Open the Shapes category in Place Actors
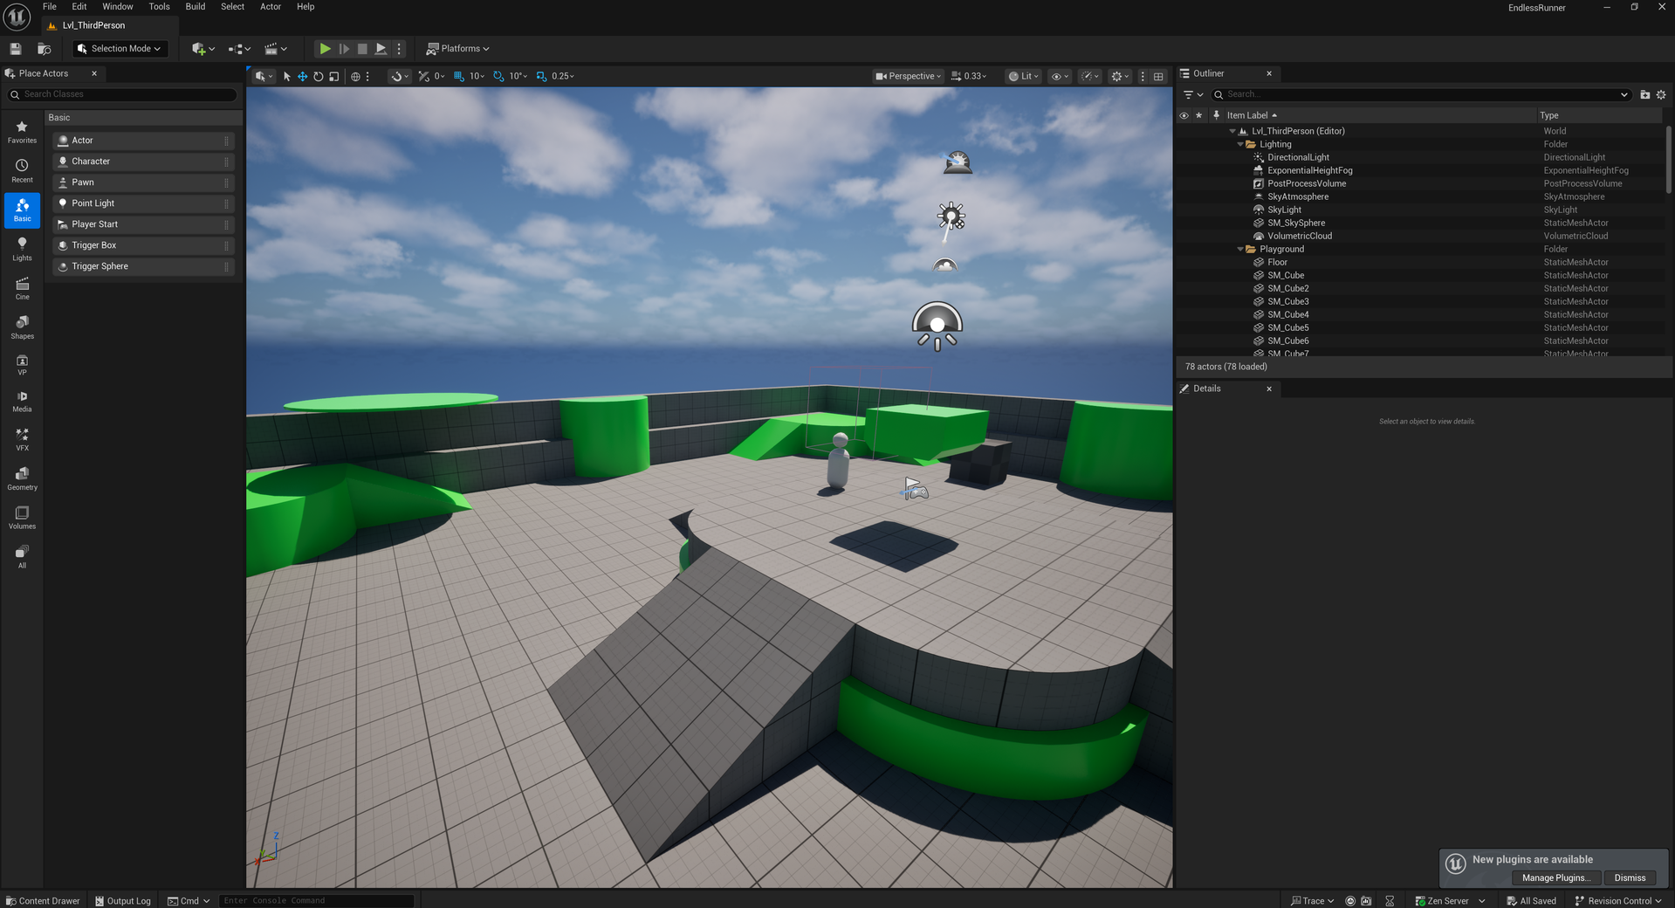 [22, 328]
